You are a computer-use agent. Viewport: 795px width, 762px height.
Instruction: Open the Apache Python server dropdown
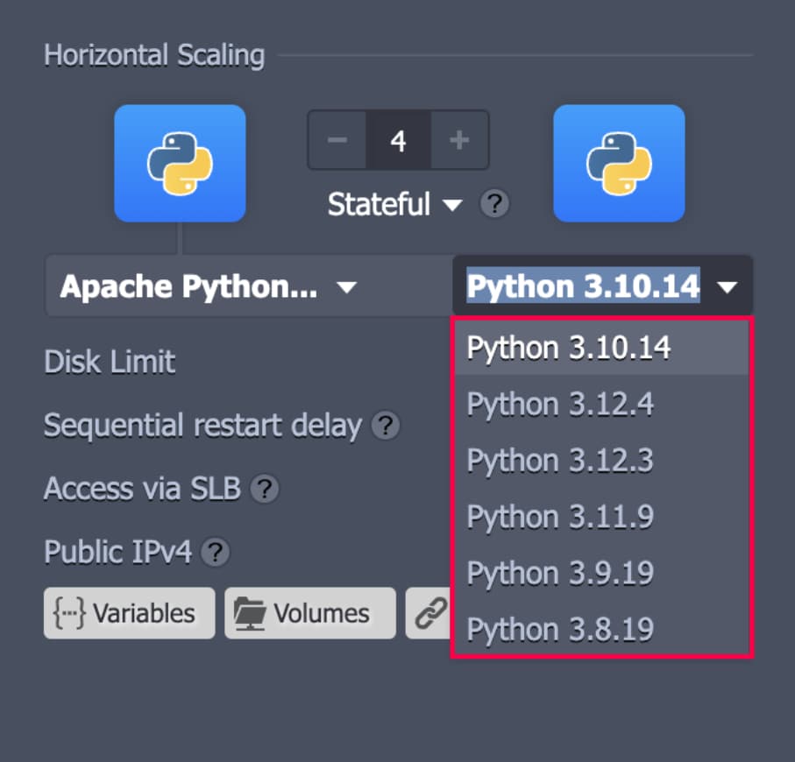pyautogui.click(x=208, y=286)
